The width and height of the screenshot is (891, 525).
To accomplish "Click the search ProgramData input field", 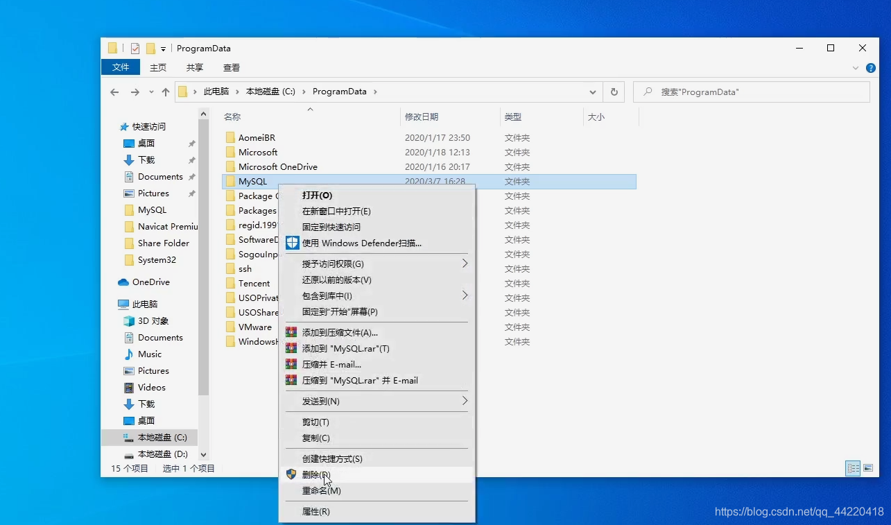I will click(752, 92).
